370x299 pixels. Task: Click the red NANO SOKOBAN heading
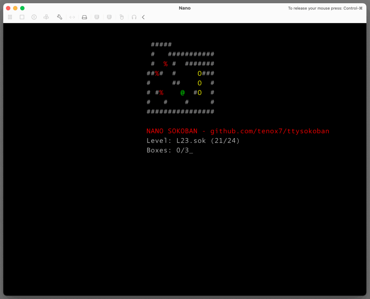(x=172, y=131)
